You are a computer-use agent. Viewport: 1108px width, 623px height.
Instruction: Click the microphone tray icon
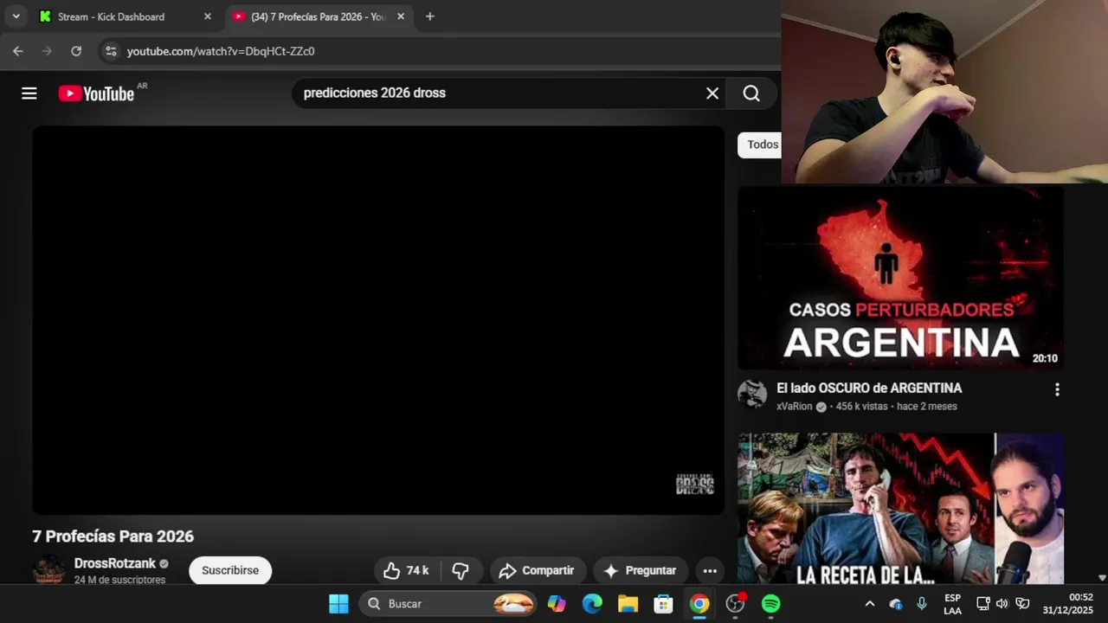coord(922,603)
